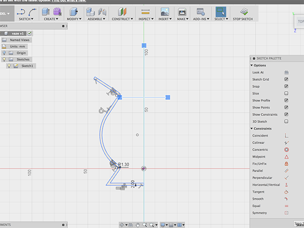Apply the Concentric constraint
The height and width of the screenshot is (228, 304).
286,150
